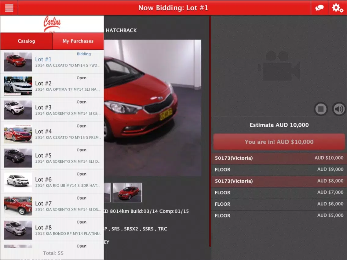Image resolution: width=347 pixels, height=260 pixels.
Task: Toggle the audio speaker icon
Action: pos(339,109)
